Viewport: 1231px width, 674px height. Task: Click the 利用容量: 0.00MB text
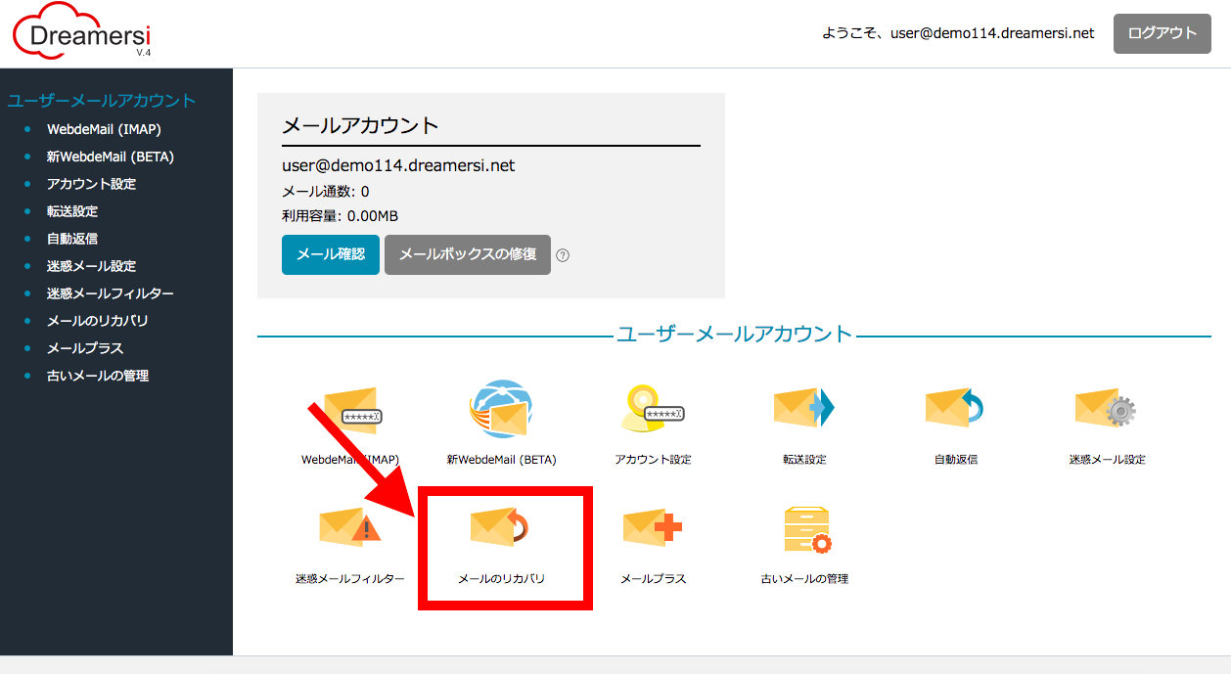pos(340,216)
